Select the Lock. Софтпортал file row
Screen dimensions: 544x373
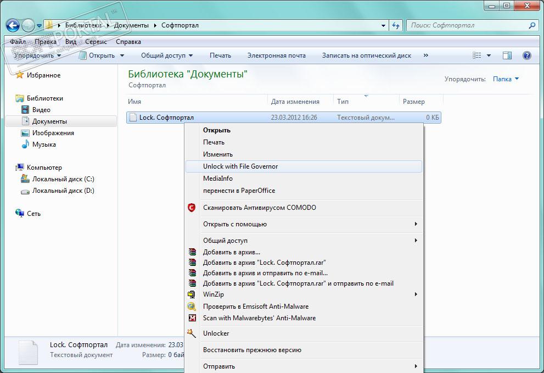[x=284, y=118]
